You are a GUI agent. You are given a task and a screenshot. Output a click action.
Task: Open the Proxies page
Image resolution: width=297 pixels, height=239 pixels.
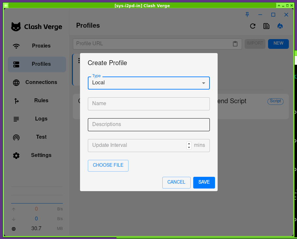pyautogui.click(x=37, y=46)
